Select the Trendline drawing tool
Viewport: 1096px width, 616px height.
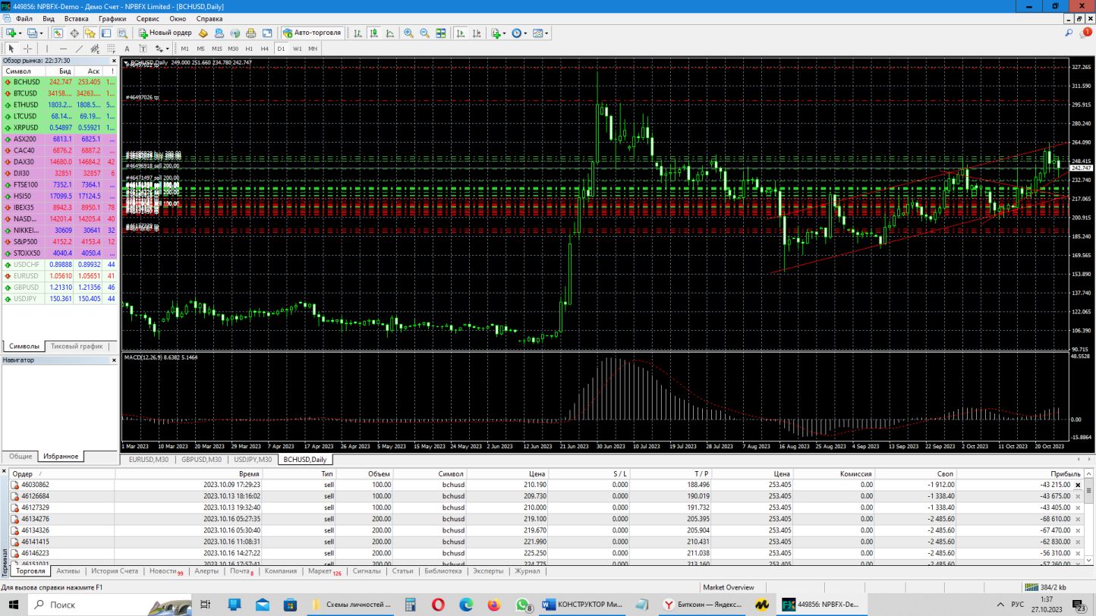[x=79, y=49]
